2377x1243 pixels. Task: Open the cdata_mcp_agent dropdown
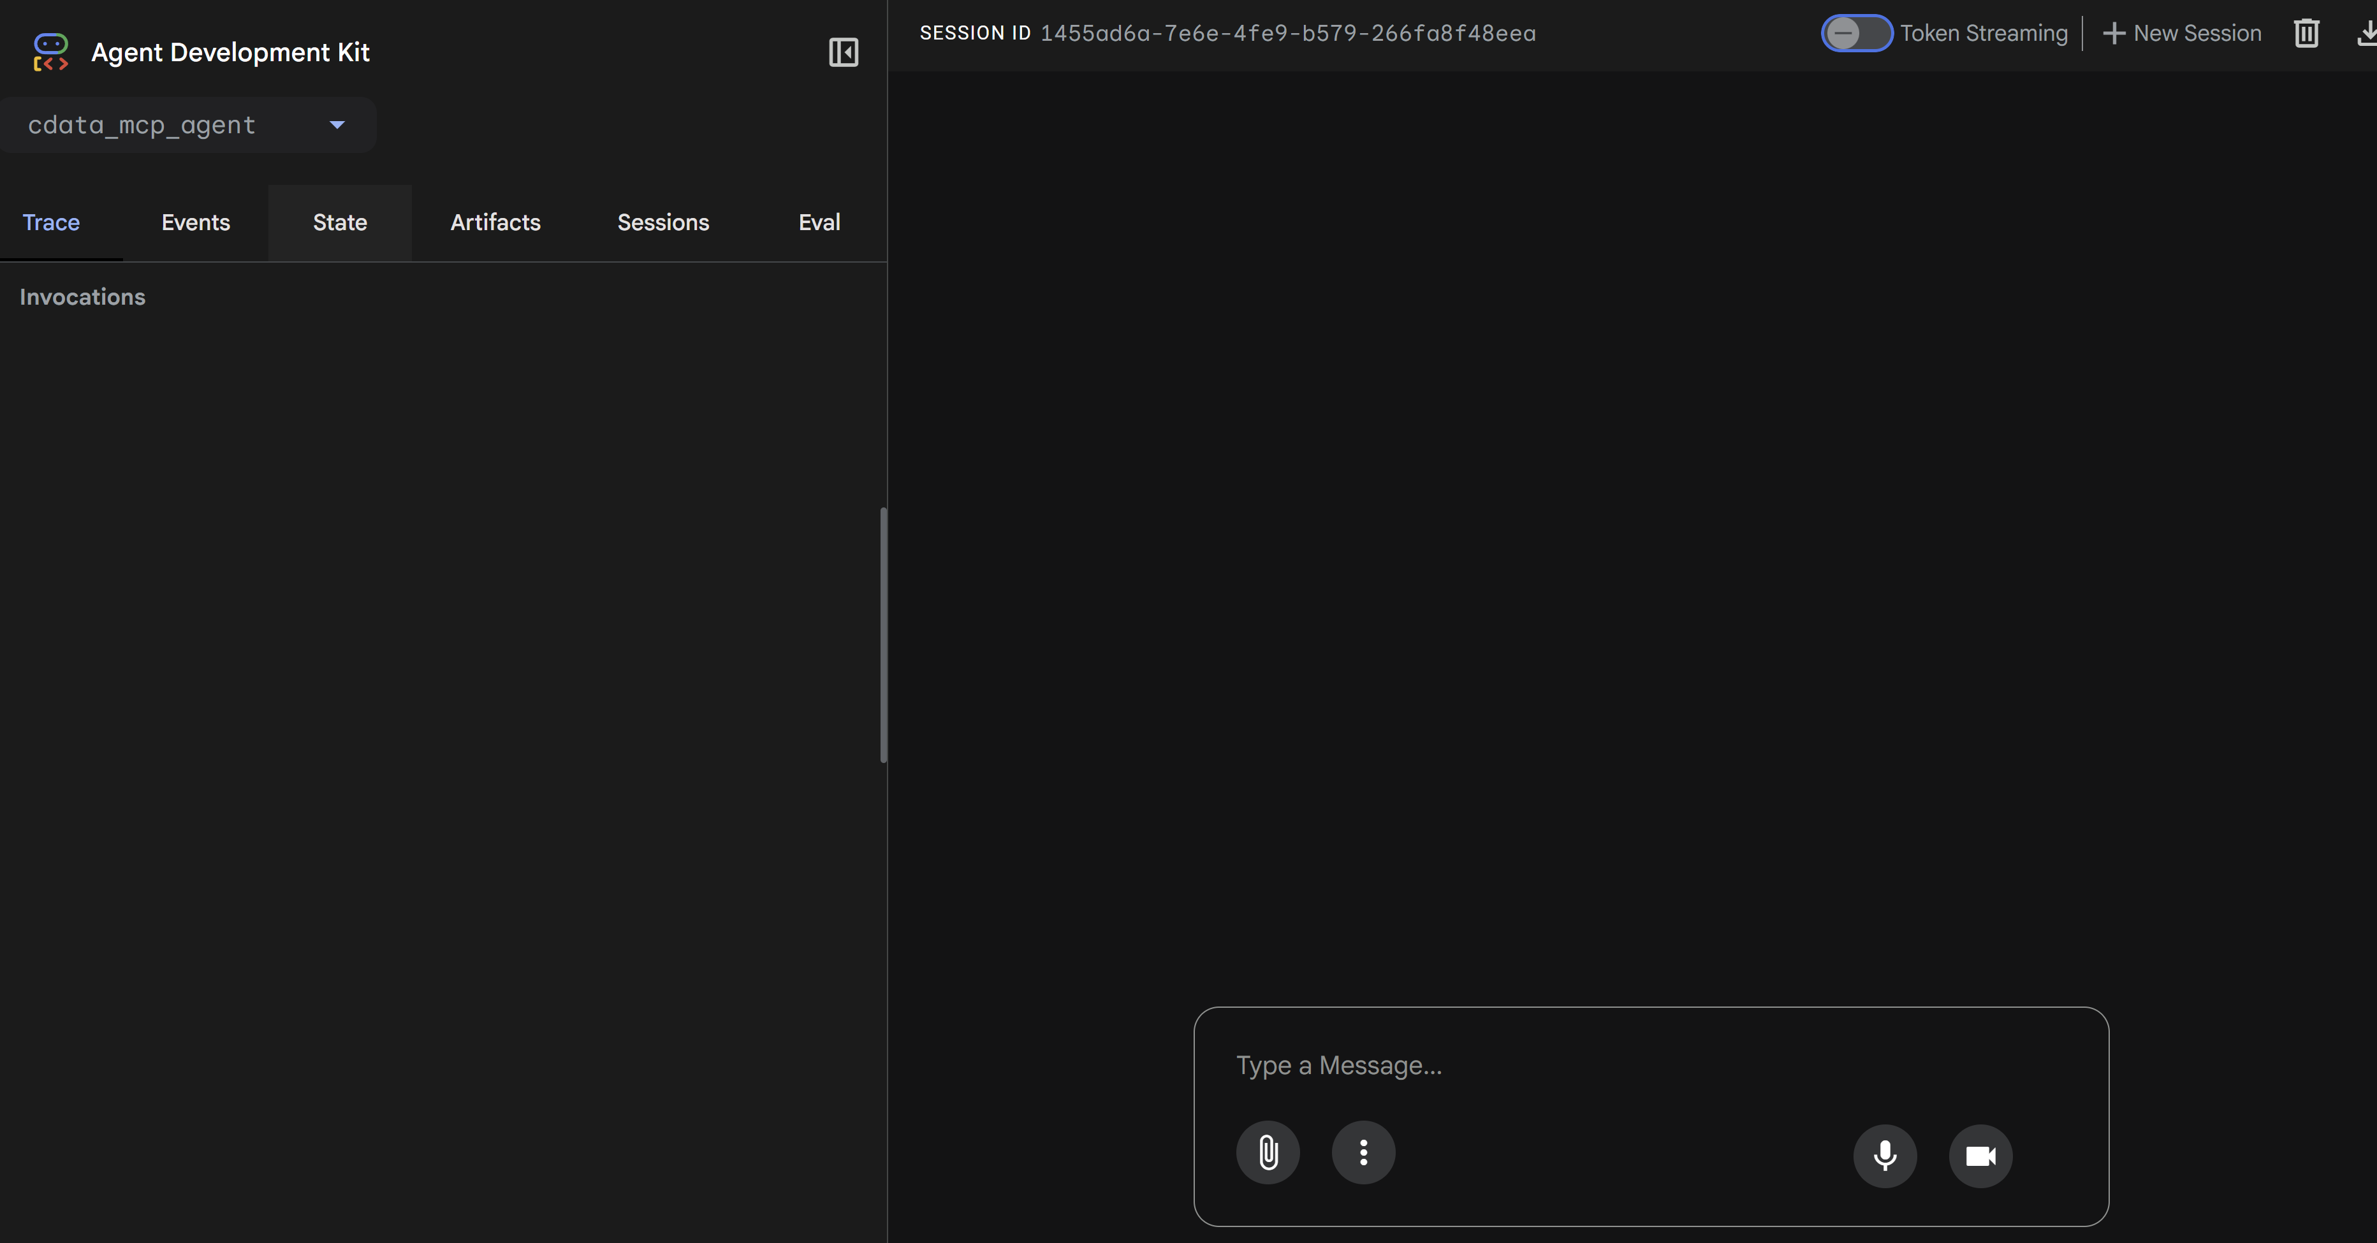click(188, 124)
